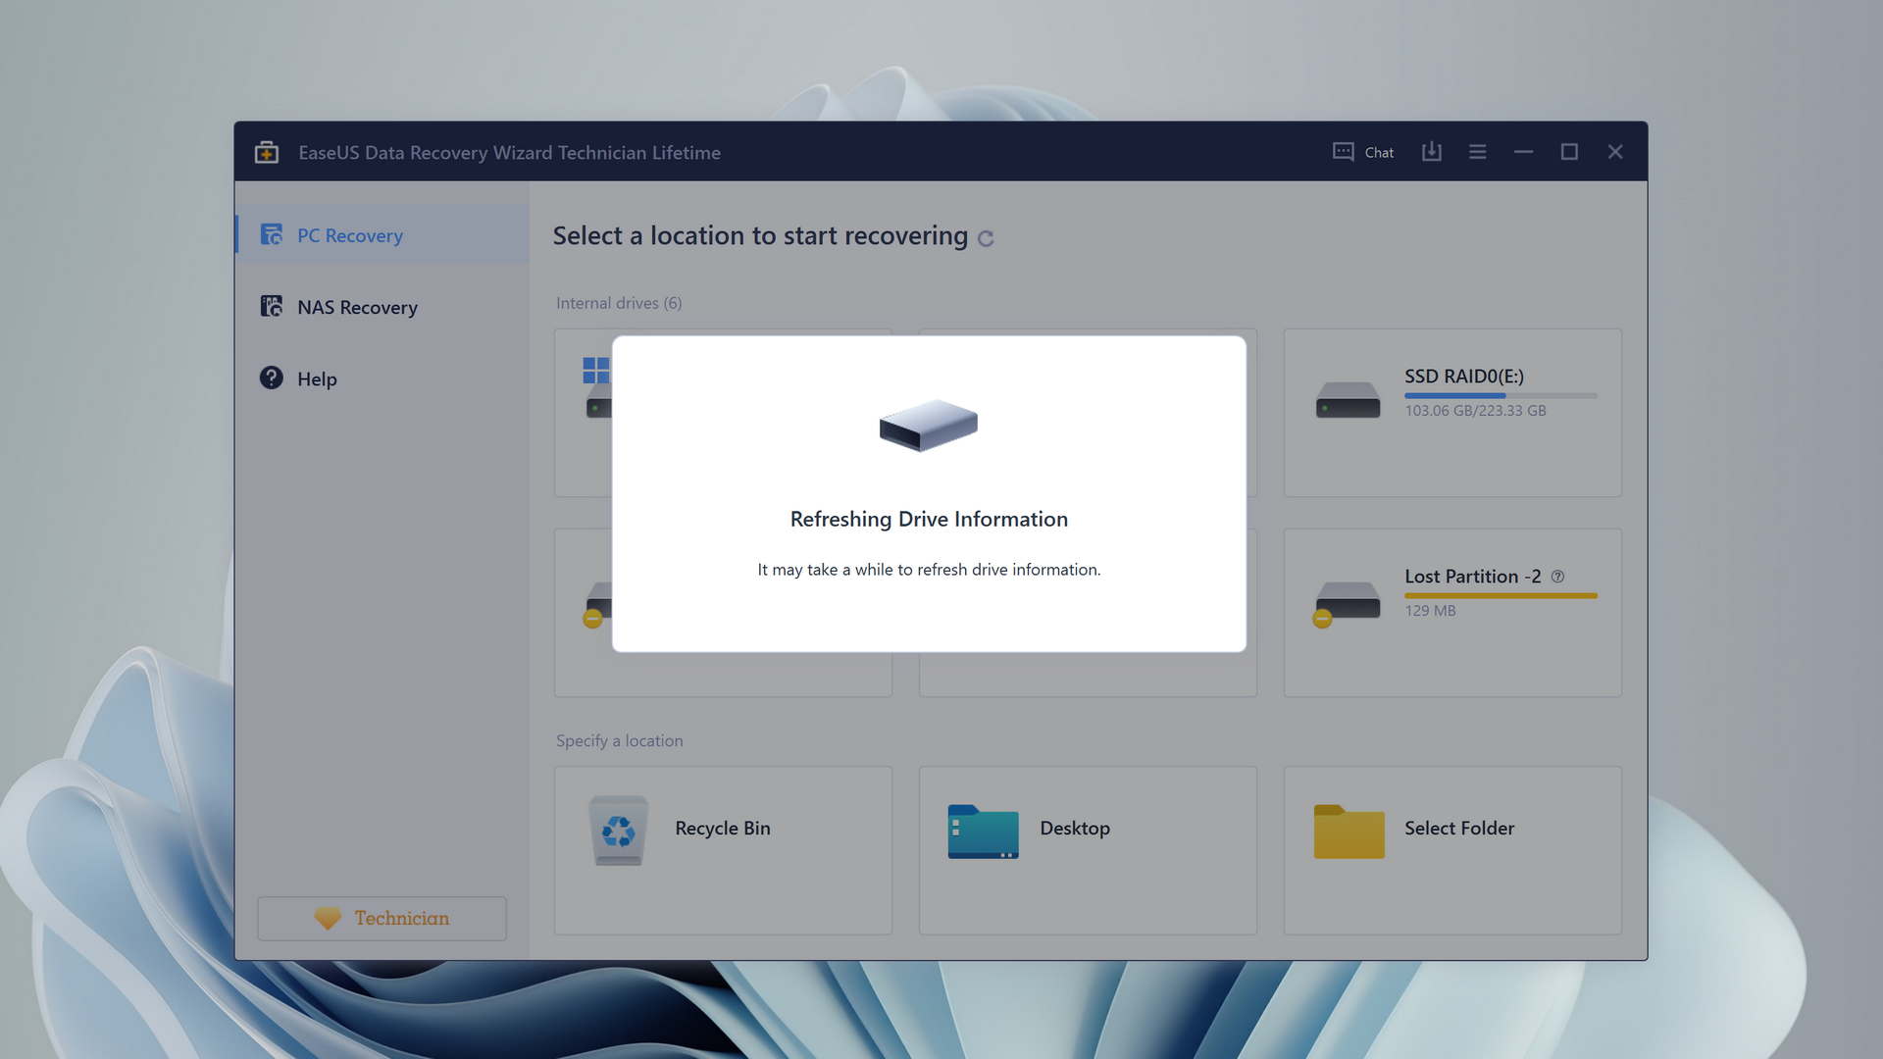Click the Recycle Bin icon

click(x=618, y=831)
